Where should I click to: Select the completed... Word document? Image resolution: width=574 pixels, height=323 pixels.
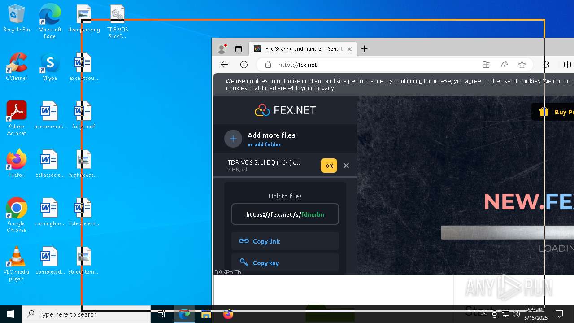[x=50, y=261]
